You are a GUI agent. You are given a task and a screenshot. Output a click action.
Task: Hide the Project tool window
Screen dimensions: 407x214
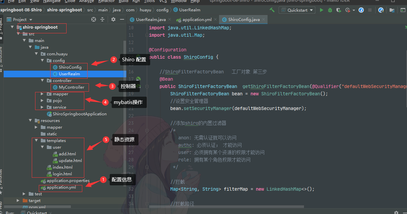[x=121, y=20]
